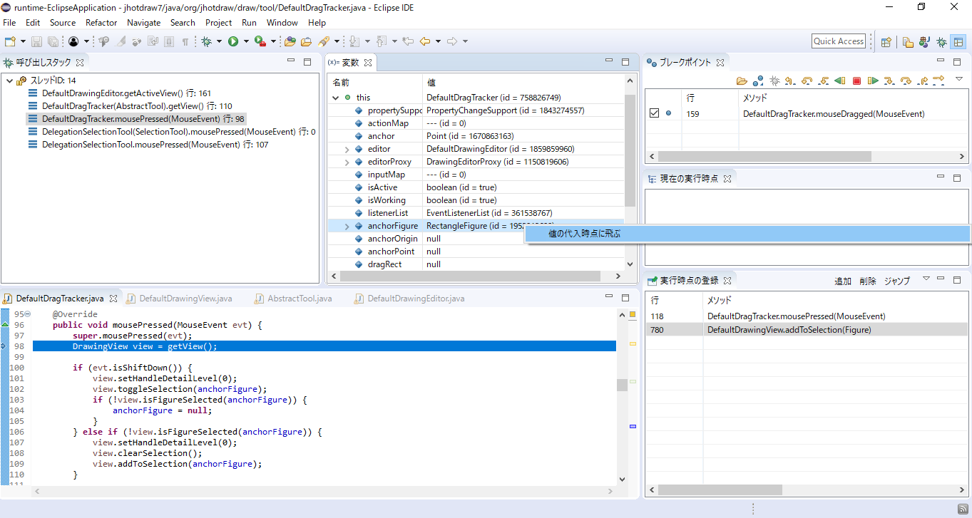Expand the 'anchorFigure' variable node
Viewport: 972px width, 518px height.
tap(347, 226)
